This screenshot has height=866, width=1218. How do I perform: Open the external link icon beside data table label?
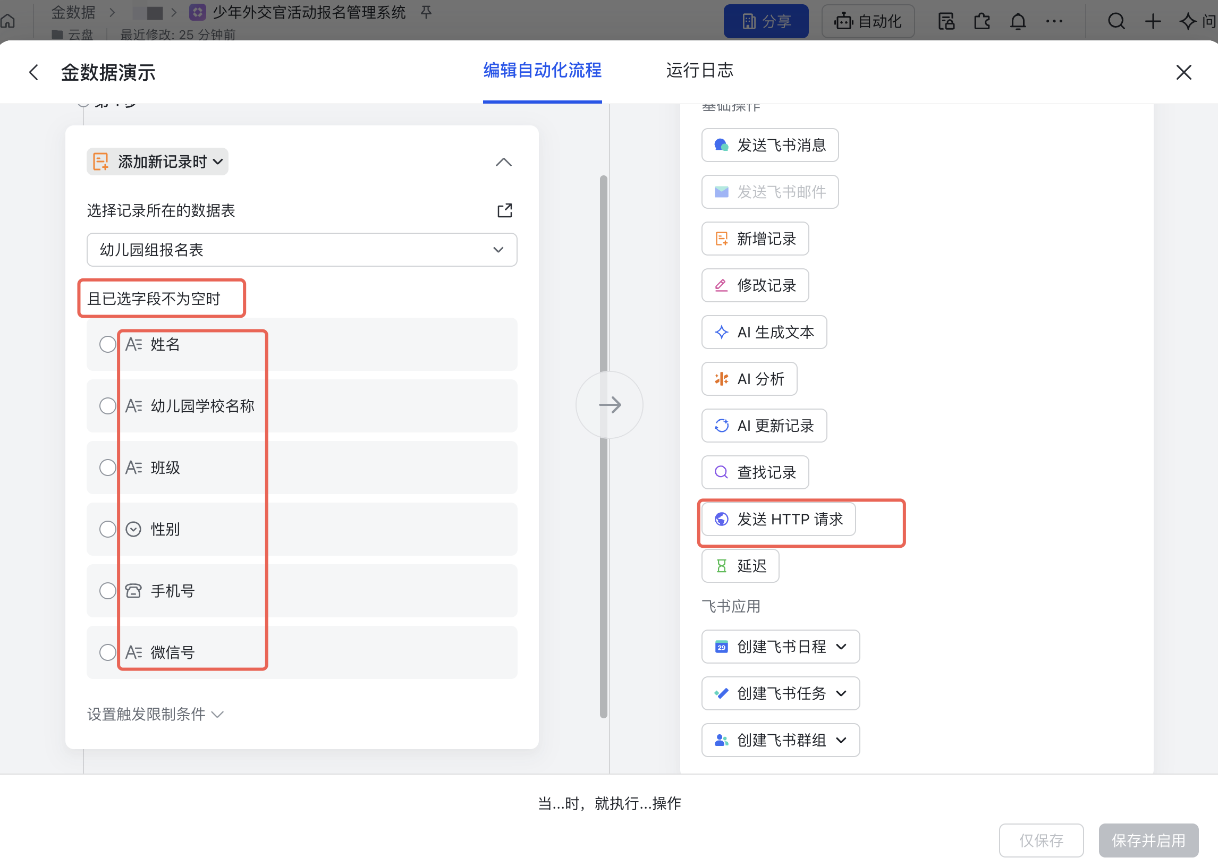pos(504,210)
